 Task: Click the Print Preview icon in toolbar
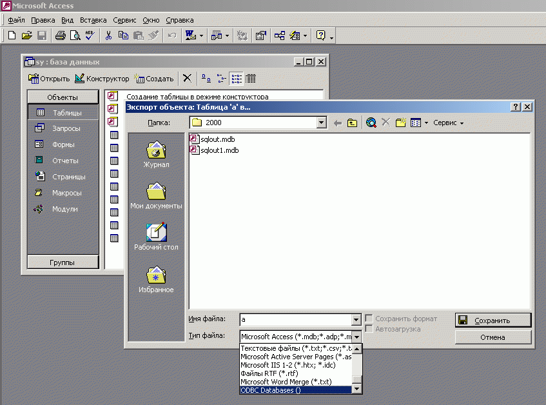[x=75, y=35]
